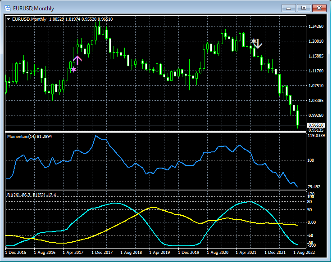Click the 100 level on Momentum scale
332x262 pixels.
311,160
